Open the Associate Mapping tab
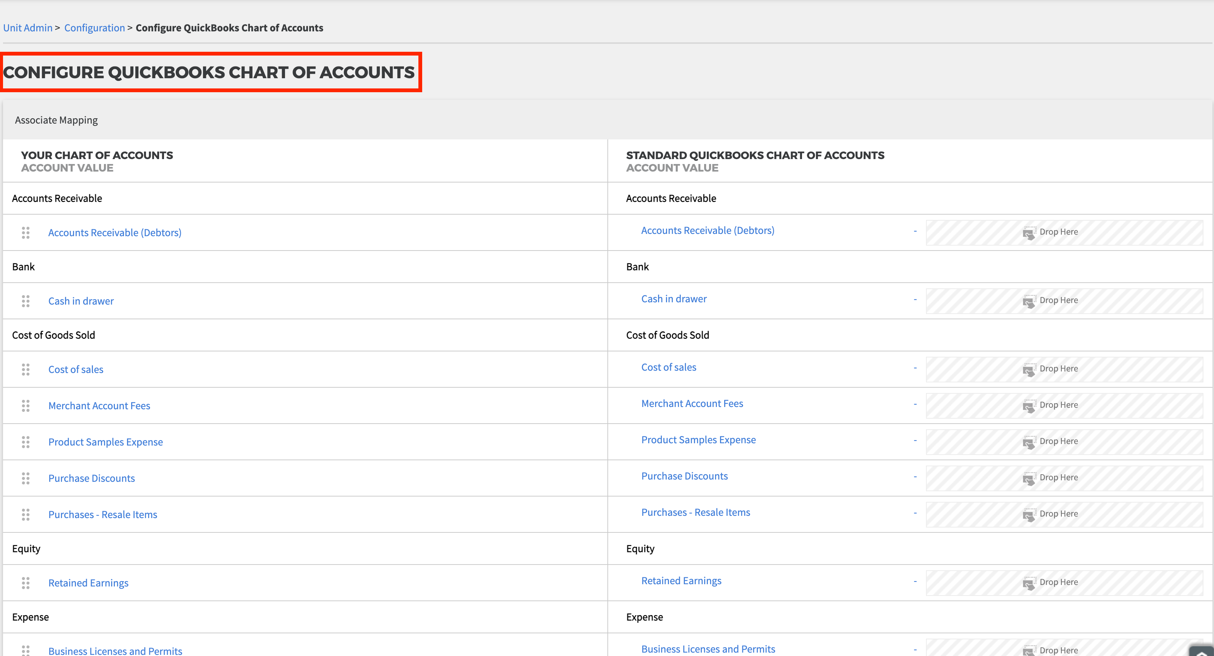1214x656 pixels. tap(56, 120)
